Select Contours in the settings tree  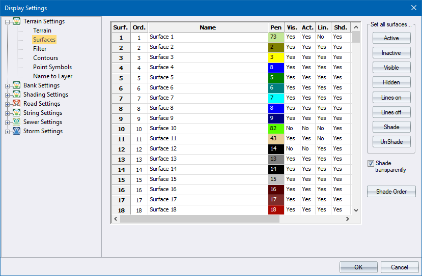click(45, 58)
